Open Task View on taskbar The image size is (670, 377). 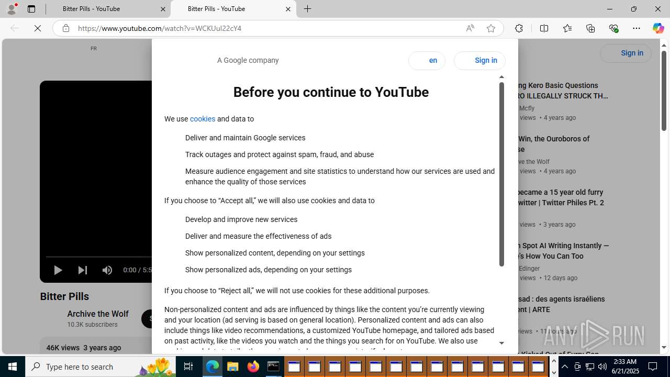click(188, 367)
